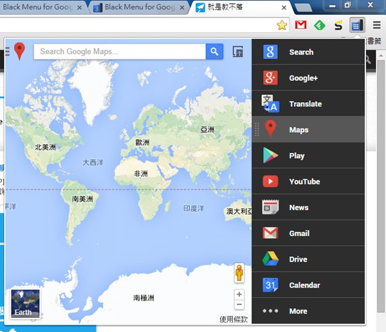The width and height of the screenshot is (386, 332).
Task: Open YouTube from the Black Menu
Action: click(x=308, y=181)
